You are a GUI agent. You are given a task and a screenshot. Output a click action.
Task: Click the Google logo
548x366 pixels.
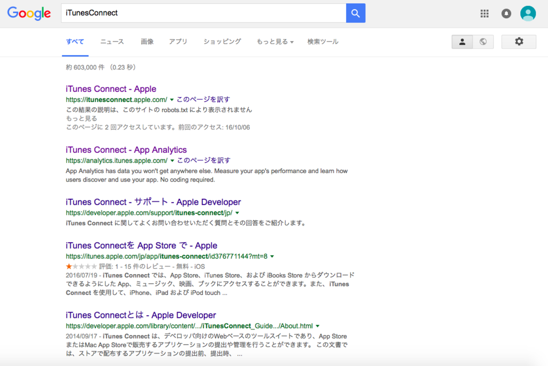[29, 13]
